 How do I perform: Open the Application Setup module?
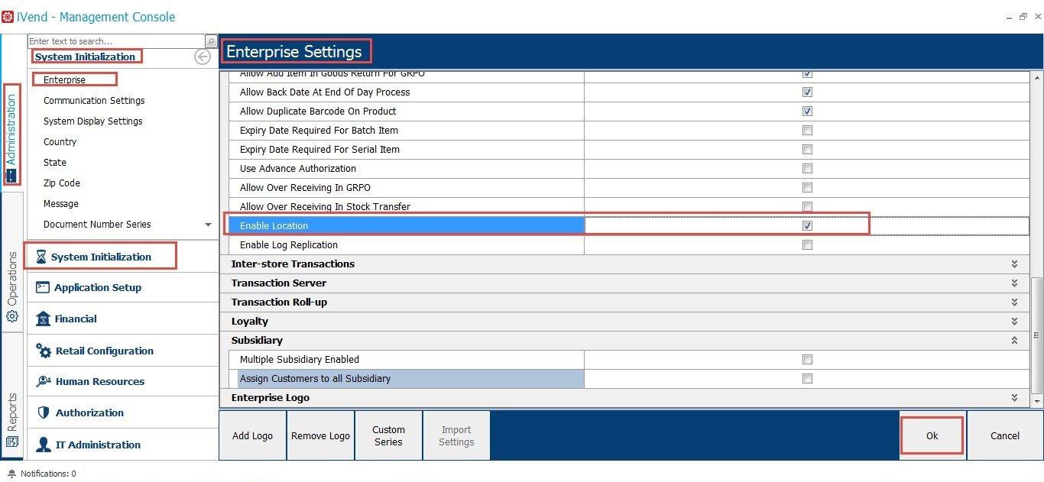point(123,287)
